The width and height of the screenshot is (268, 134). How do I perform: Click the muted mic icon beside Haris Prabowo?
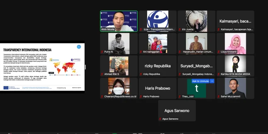coord(141,96)
